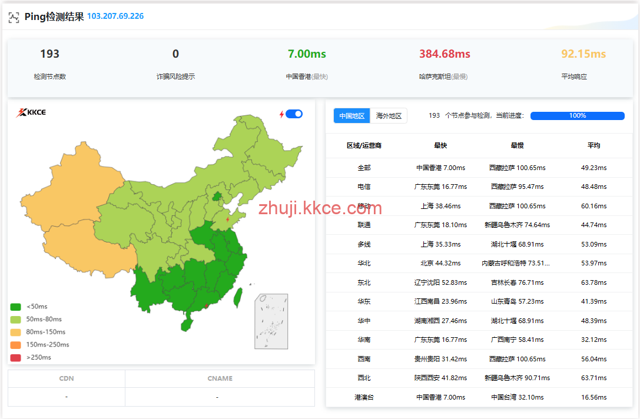The image size is (640, 419).
Task: Click the KKCE logo on the map
Action: pyautogui.click(x=31, y=112)
